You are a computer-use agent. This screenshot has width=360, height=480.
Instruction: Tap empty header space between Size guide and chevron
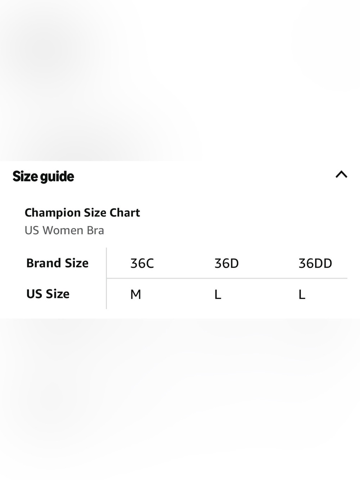(x=204, y=176)
